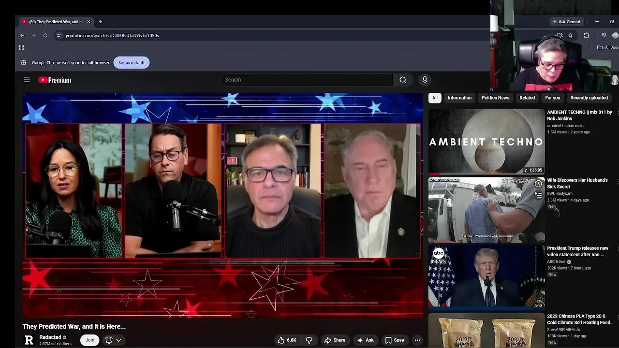The width and height of the screenshot is (619, 348).
Task: Click the install app icon in address bar
Action: click(560, 35)
